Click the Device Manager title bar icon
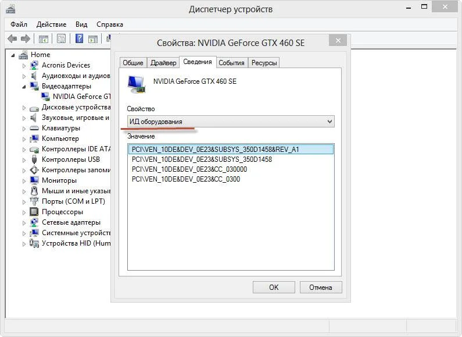This screenshot has height=337, width=462. coord(10,9)
